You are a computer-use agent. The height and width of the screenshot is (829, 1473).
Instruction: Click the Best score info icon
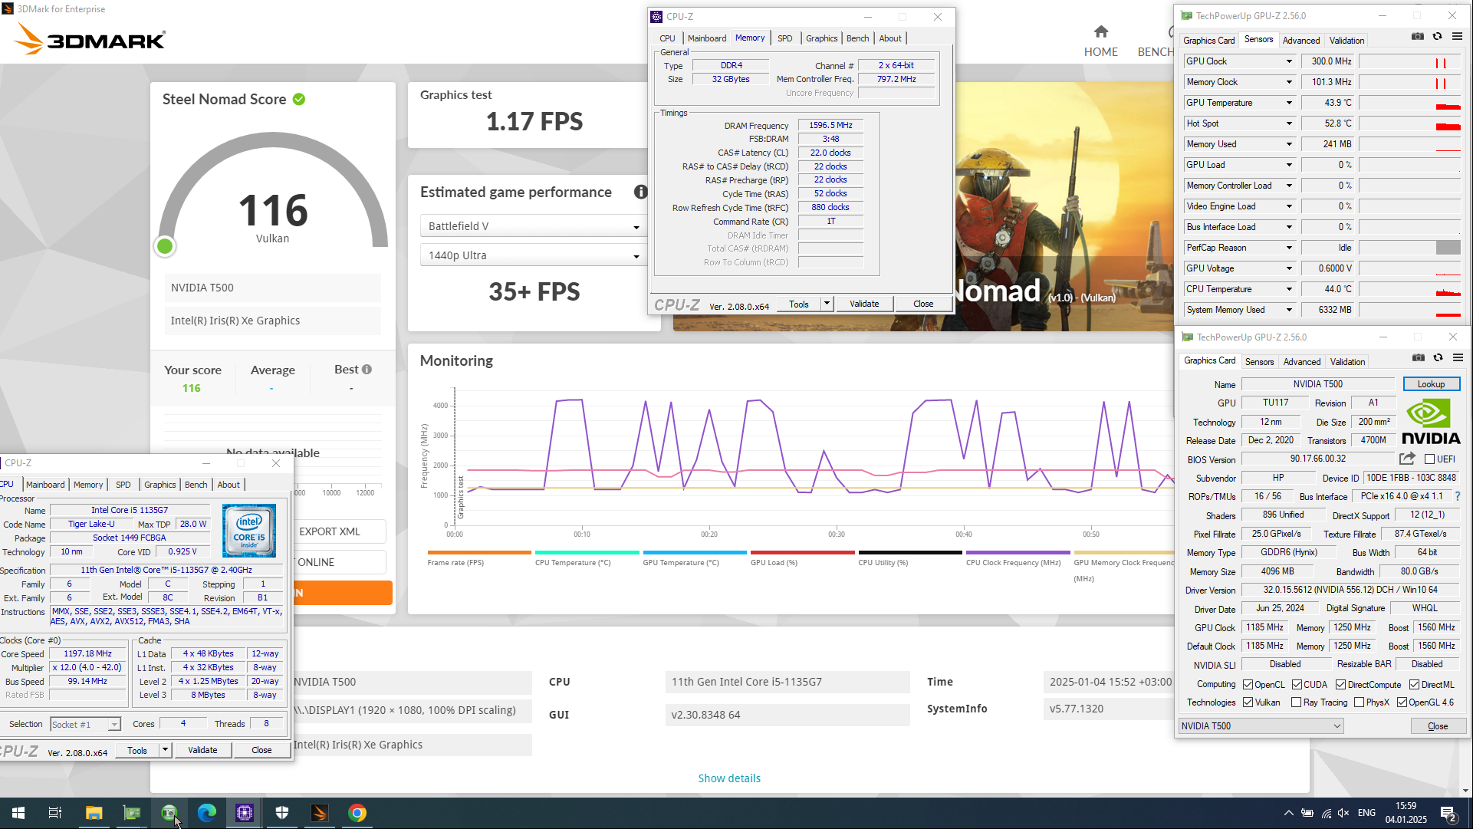pyautogui.click(x=367, y=370)
